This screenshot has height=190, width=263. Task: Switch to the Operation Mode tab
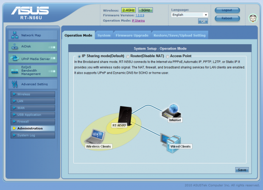click(78, 35)
